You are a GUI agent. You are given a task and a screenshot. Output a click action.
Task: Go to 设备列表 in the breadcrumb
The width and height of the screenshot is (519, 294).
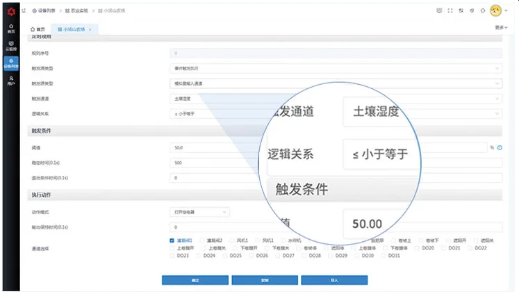coord(44,10)
